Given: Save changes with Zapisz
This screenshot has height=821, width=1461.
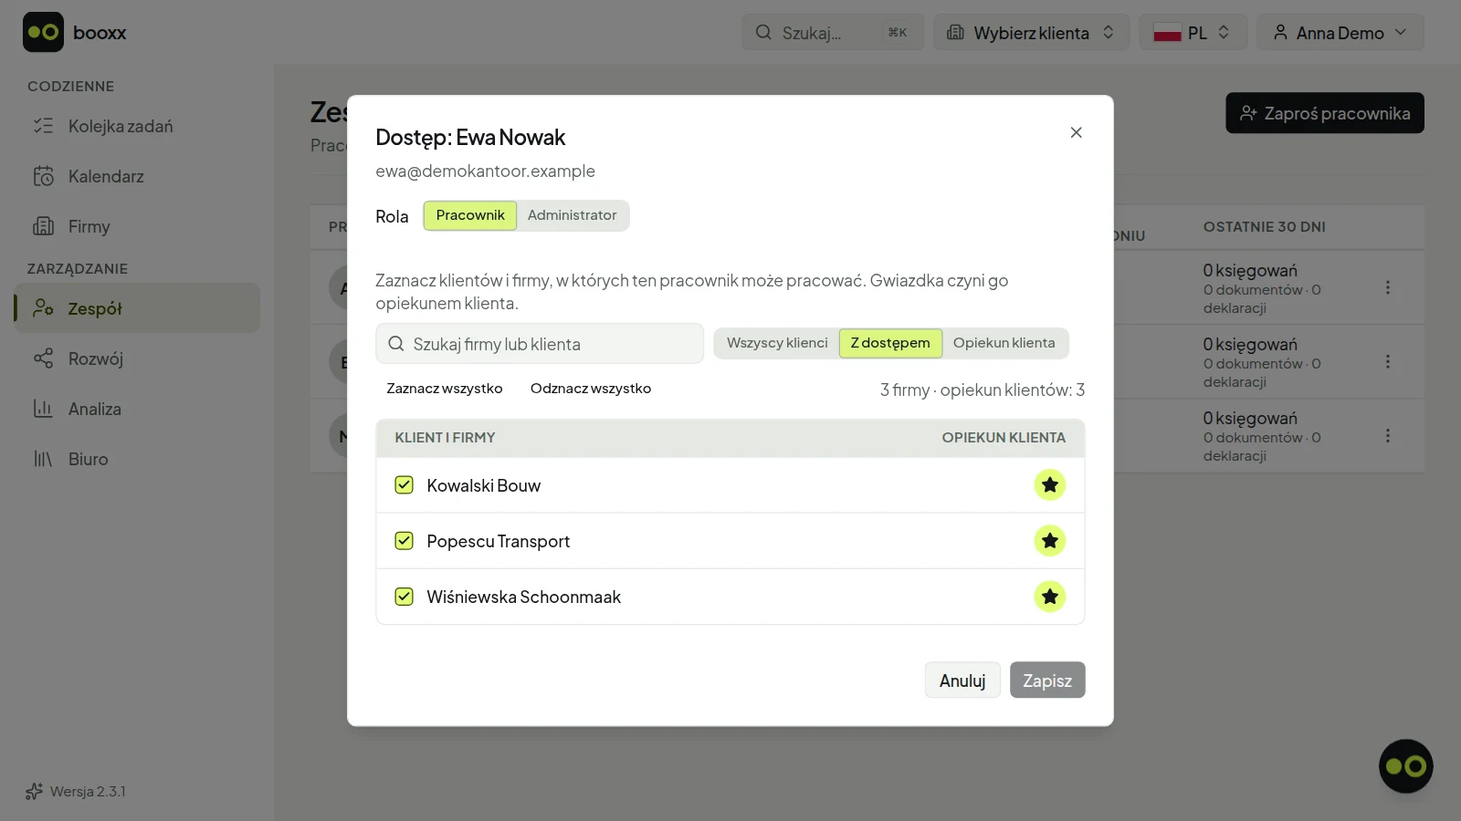Looking at the screenshot, I should (x=1047, y=681).
